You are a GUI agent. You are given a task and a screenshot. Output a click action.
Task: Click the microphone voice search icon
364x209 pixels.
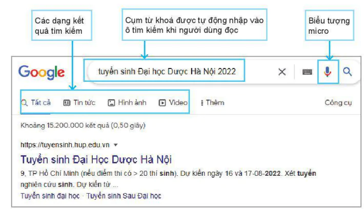327,72
